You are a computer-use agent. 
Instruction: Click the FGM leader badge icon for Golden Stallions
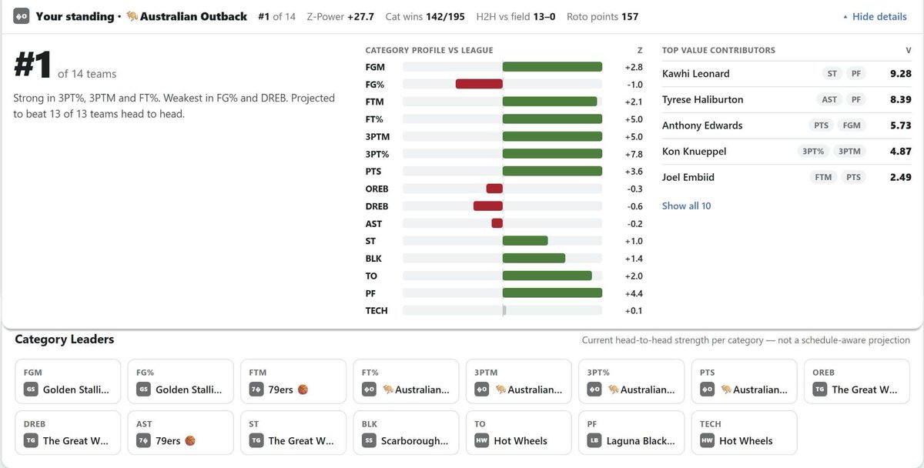[x=31, y=389]
